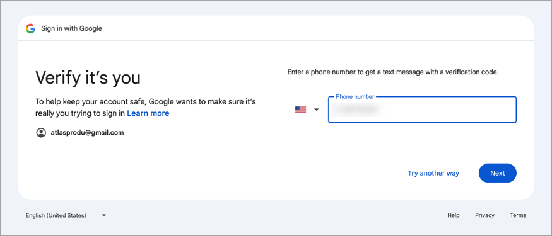Open the Learn more link
Viewport: 552px width, 236px height.
pyautogui.click(x=148, y=113)
